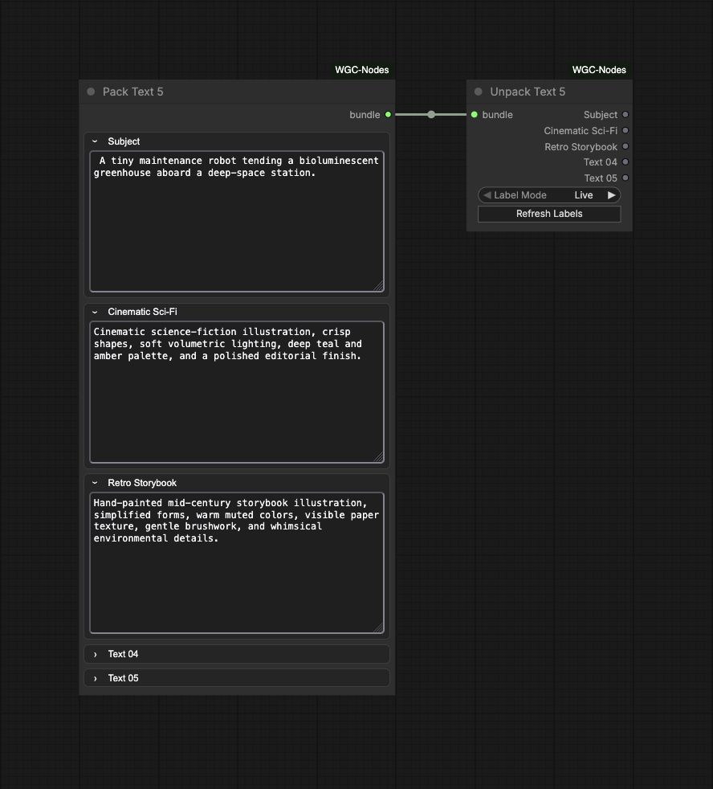Collapse the Unpack Text 5 node via its dot
713x789 pixels.
point(479,92)
